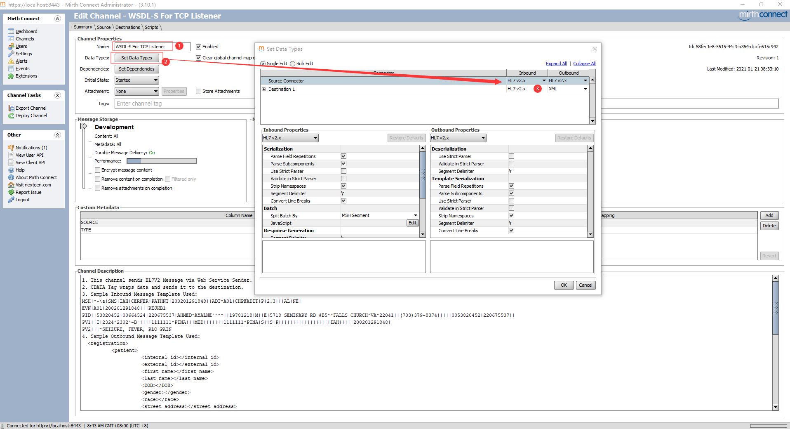Click OK in Set Data Types dialog
Image resolution: width=790 pixels, height=429 pixels.
564,285
